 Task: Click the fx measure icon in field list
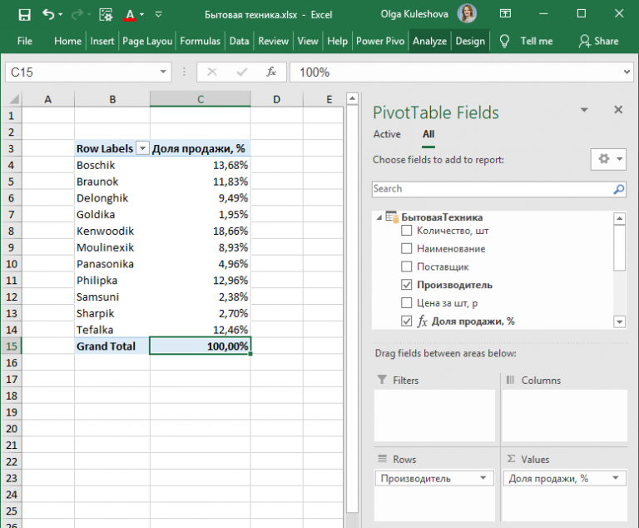point(422,321)
